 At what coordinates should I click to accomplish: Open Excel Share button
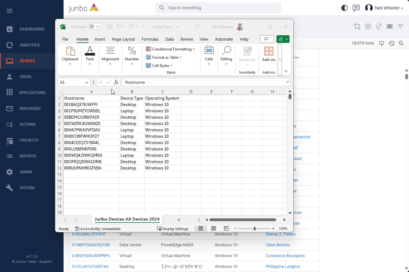pos(283,39)
